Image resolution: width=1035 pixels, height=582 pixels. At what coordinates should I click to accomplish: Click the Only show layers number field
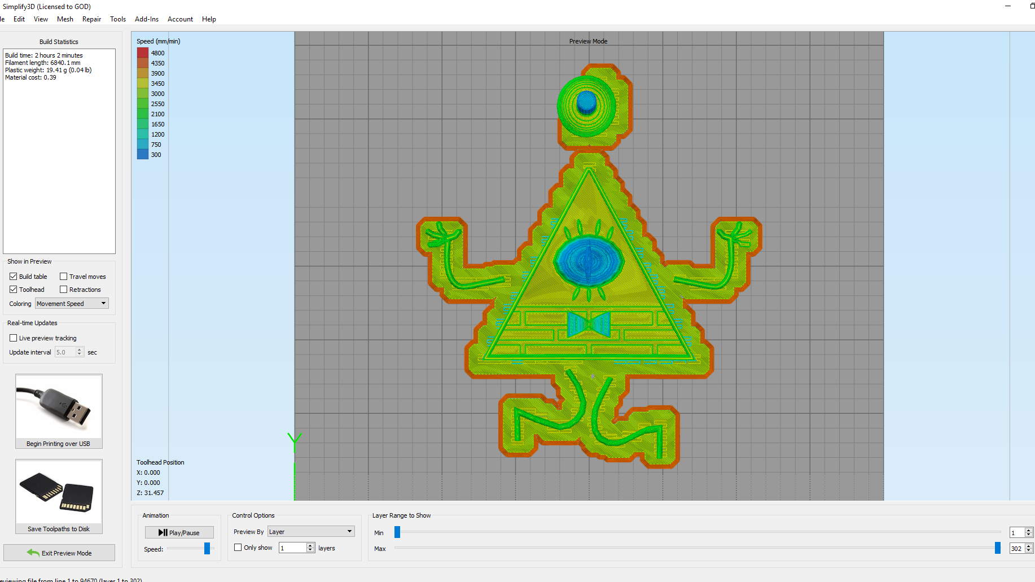[293, 548]
